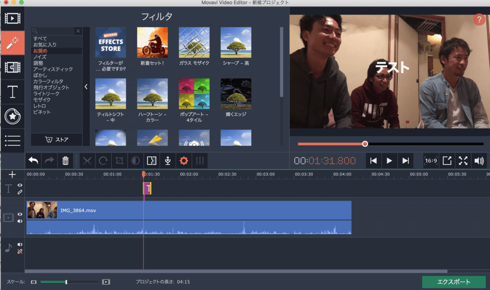Click the Split scissors icon
490x290 pixels.
click(x=87, y=161)
